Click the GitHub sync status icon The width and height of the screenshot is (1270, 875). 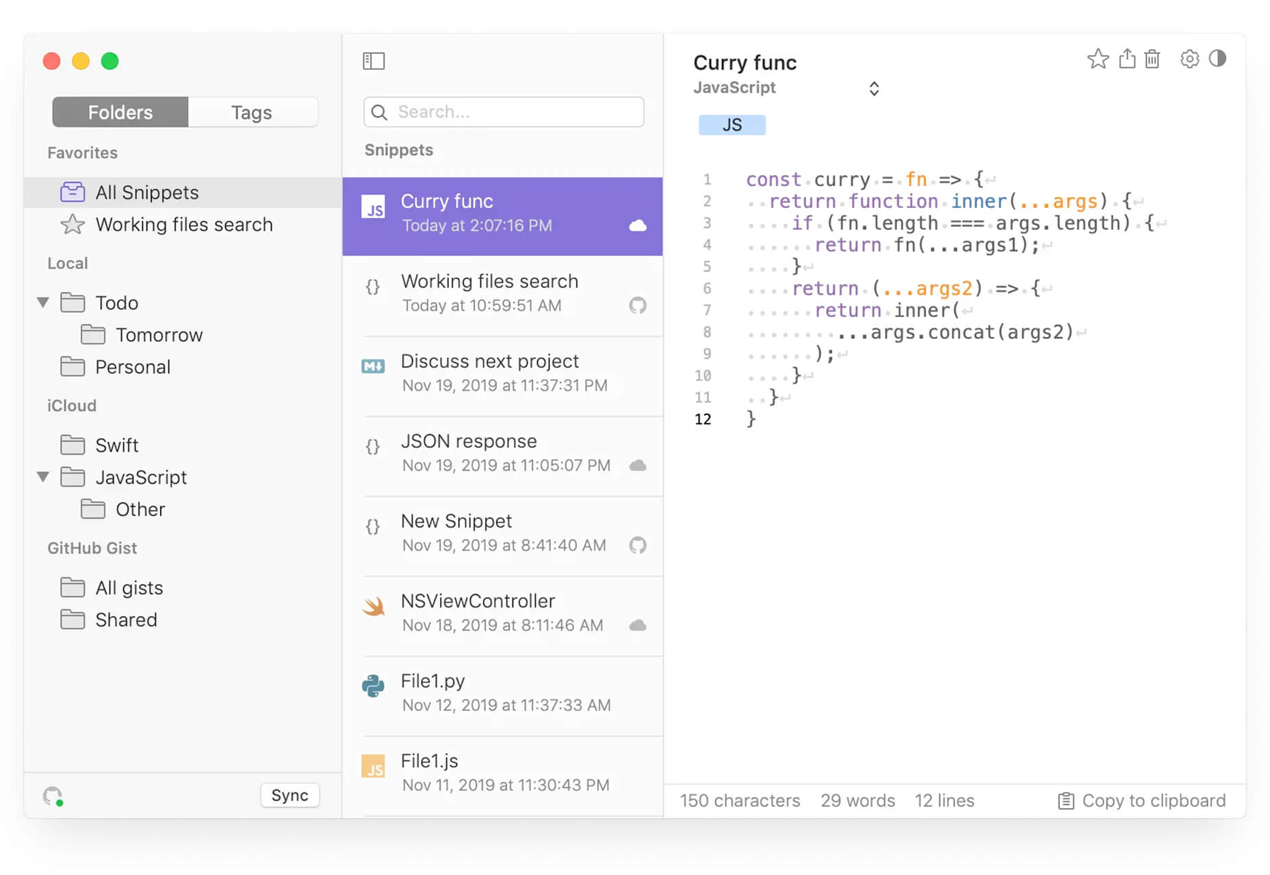pyautogui.click(x=53, y=796)
